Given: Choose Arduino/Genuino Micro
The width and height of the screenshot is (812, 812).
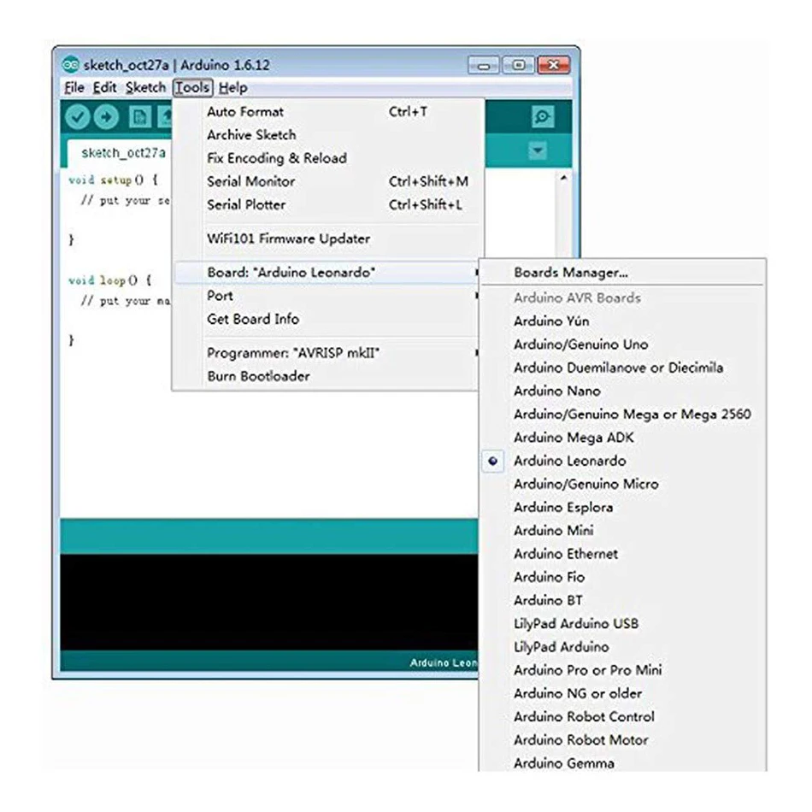Looking at the screenshot, I should click(x=622, y=484).
